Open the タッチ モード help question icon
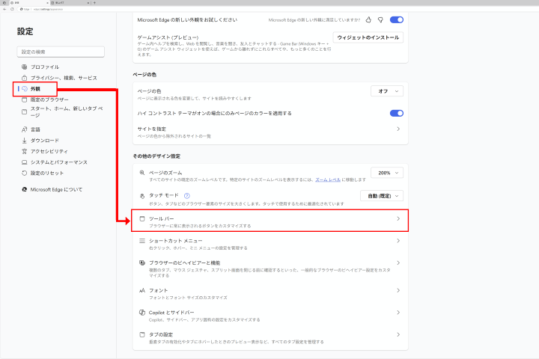 pyautogui.click(x=187, y=196)
